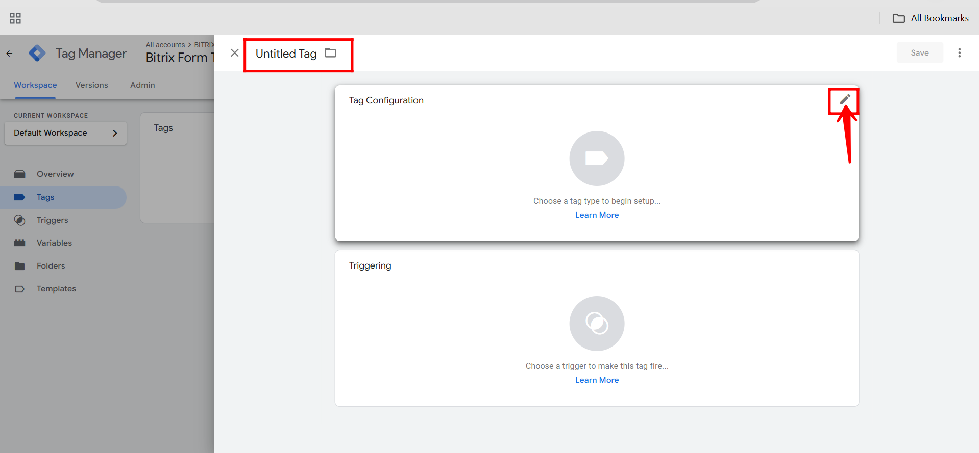Click the All accounts breadcrumb link
Viewport: 979px width, 453px height.
[x=165, y=45]
